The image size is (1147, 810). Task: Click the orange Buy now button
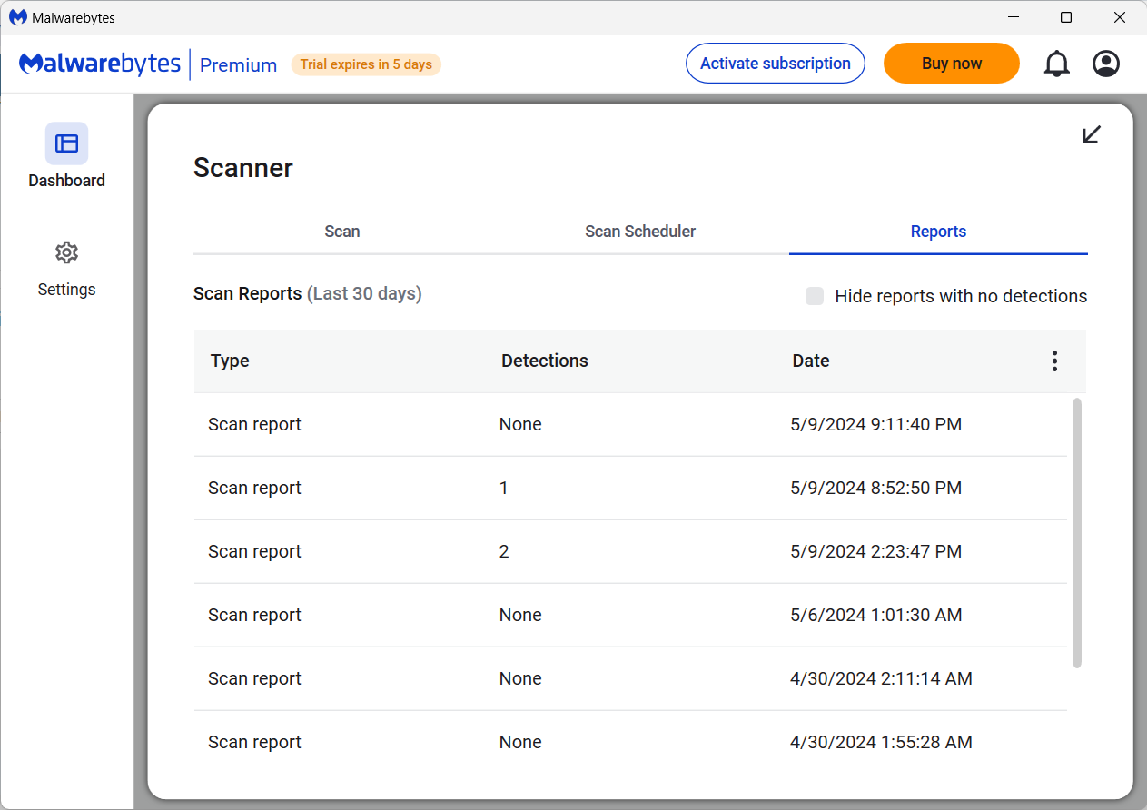tap(951, 64)
